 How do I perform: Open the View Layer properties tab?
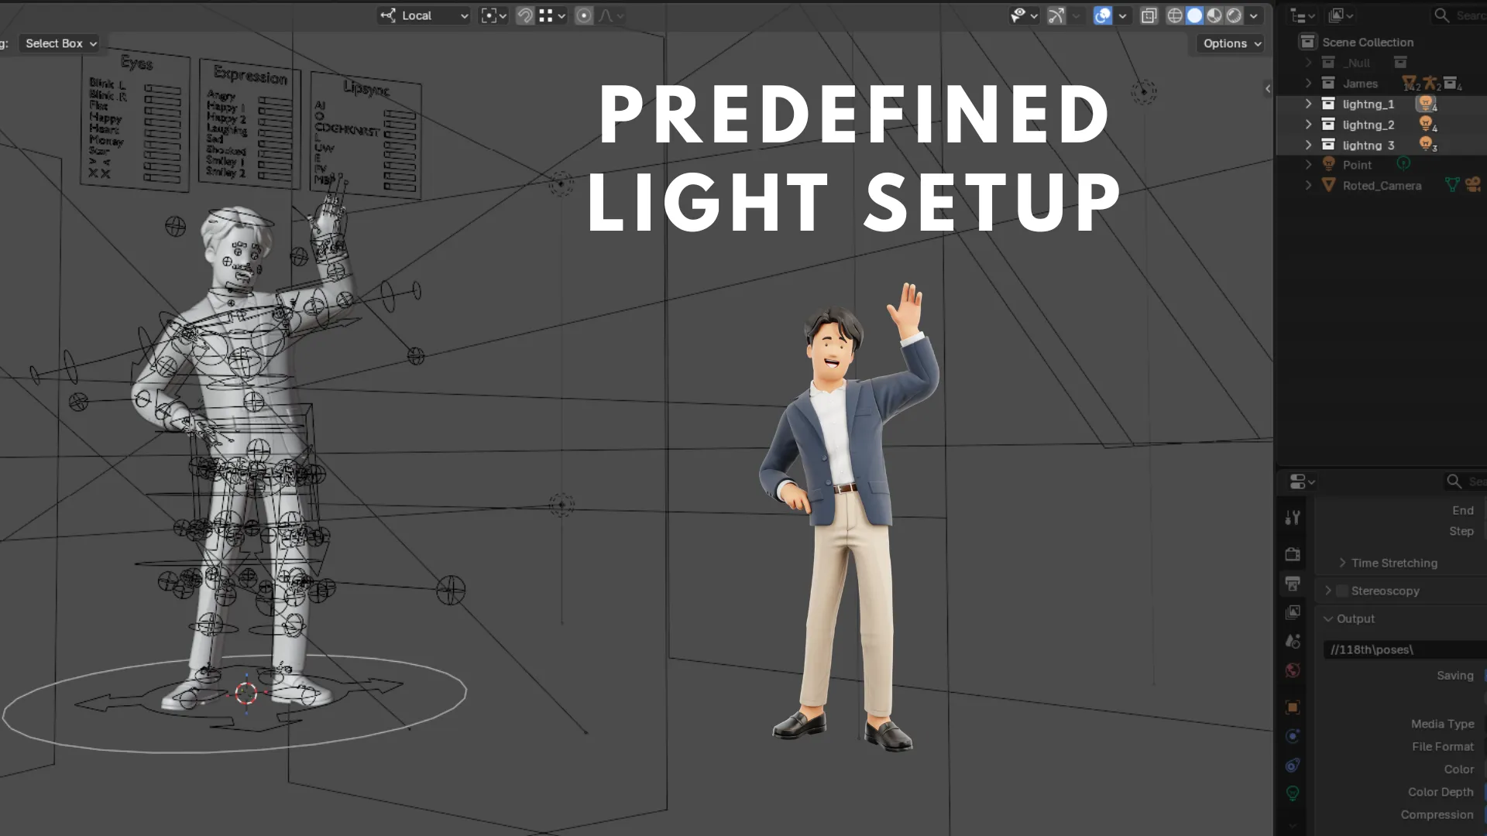(x=1293, y=612)
